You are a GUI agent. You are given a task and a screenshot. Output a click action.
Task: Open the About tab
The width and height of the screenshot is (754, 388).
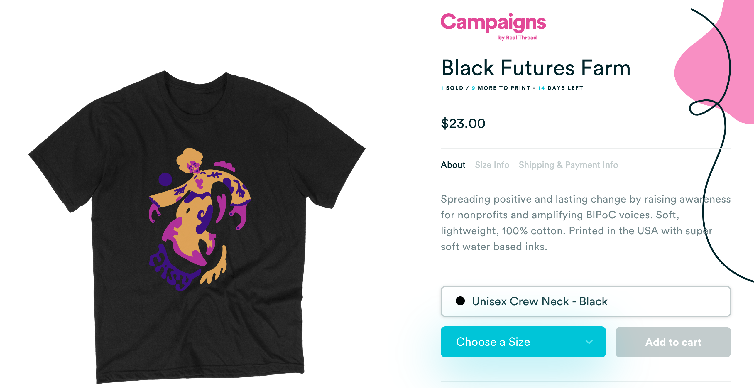click(453, 165)
